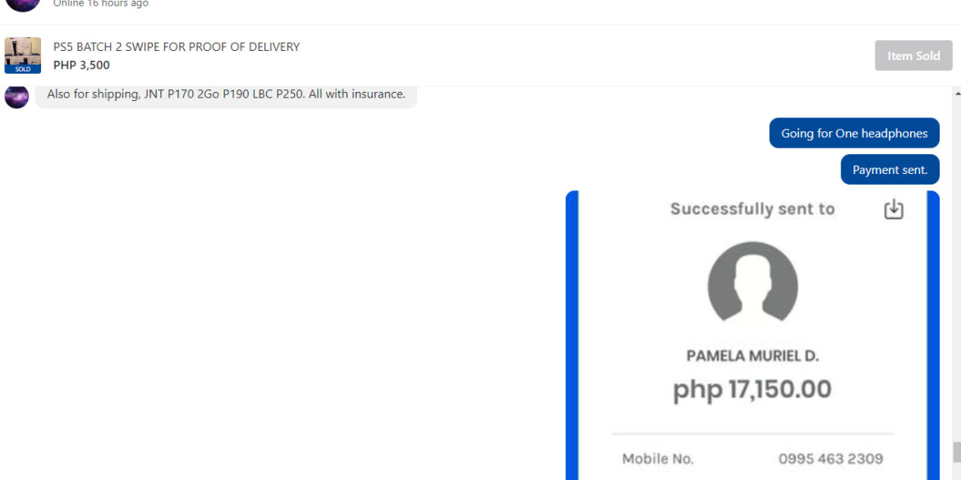Image resolution: width=961 pixels, height=480 pixels.
Task: Click the 'Online 16 hours ago' status text
Action: pyautogui.click(x=101, y=3)
